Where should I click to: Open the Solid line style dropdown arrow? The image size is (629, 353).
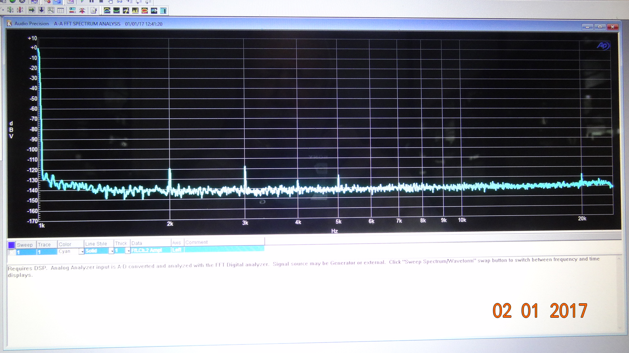coord(111,251)
